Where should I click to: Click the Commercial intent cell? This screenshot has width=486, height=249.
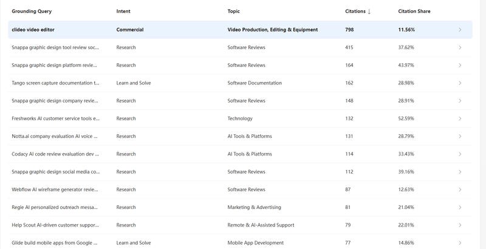point(130,30)
